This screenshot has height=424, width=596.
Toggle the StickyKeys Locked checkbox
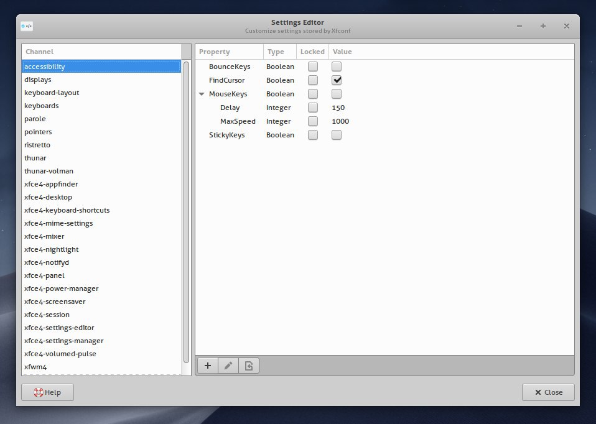click(x=313, y=135)
